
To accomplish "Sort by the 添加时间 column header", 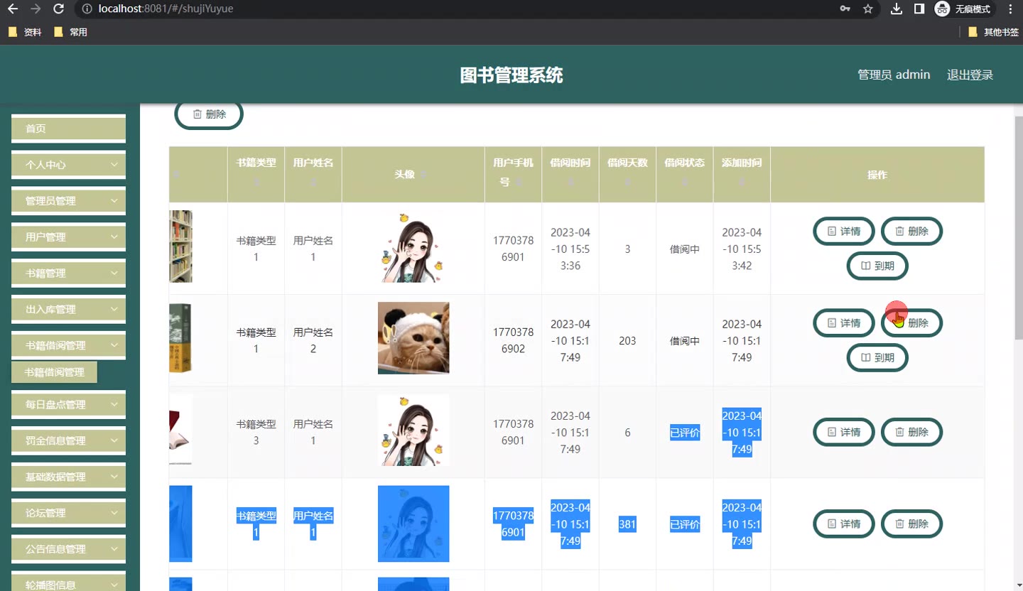I will coord(742,174).
